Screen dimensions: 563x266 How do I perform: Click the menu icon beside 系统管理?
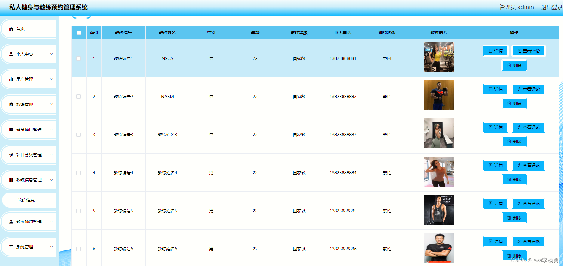(x=11, y=247)
